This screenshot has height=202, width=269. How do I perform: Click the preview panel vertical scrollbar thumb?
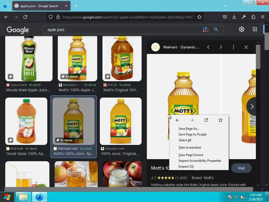(258, 57)
